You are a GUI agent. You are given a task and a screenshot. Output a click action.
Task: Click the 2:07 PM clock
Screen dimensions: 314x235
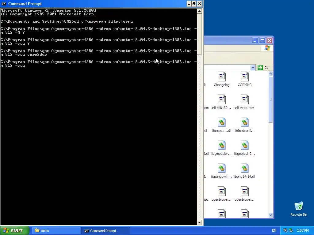click(x=303, y=231)
